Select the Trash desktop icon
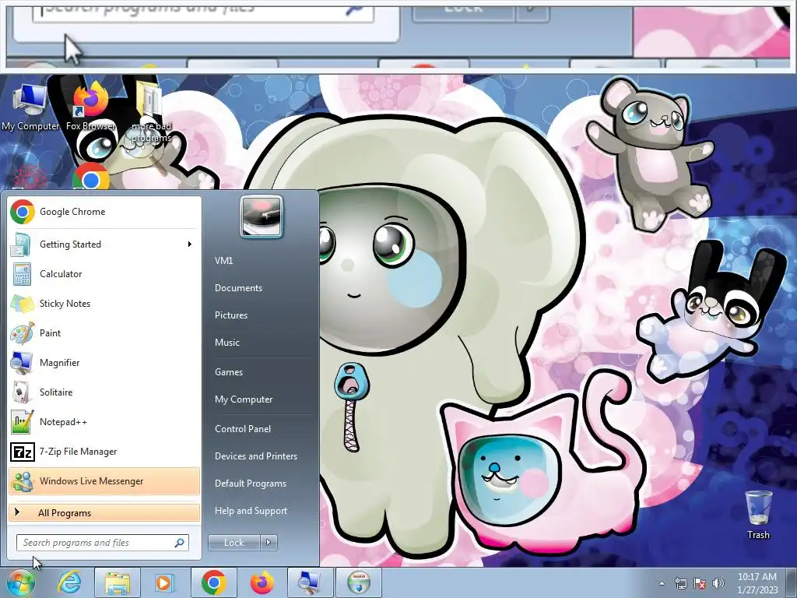The height and width of the screenshot is (598, 797). tap(758, 515)
